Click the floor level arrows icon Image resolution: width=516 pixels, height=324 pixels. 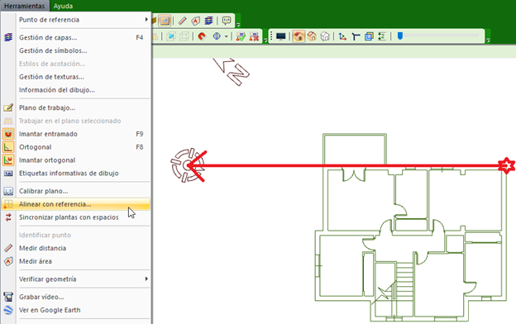tap(382, 36)
